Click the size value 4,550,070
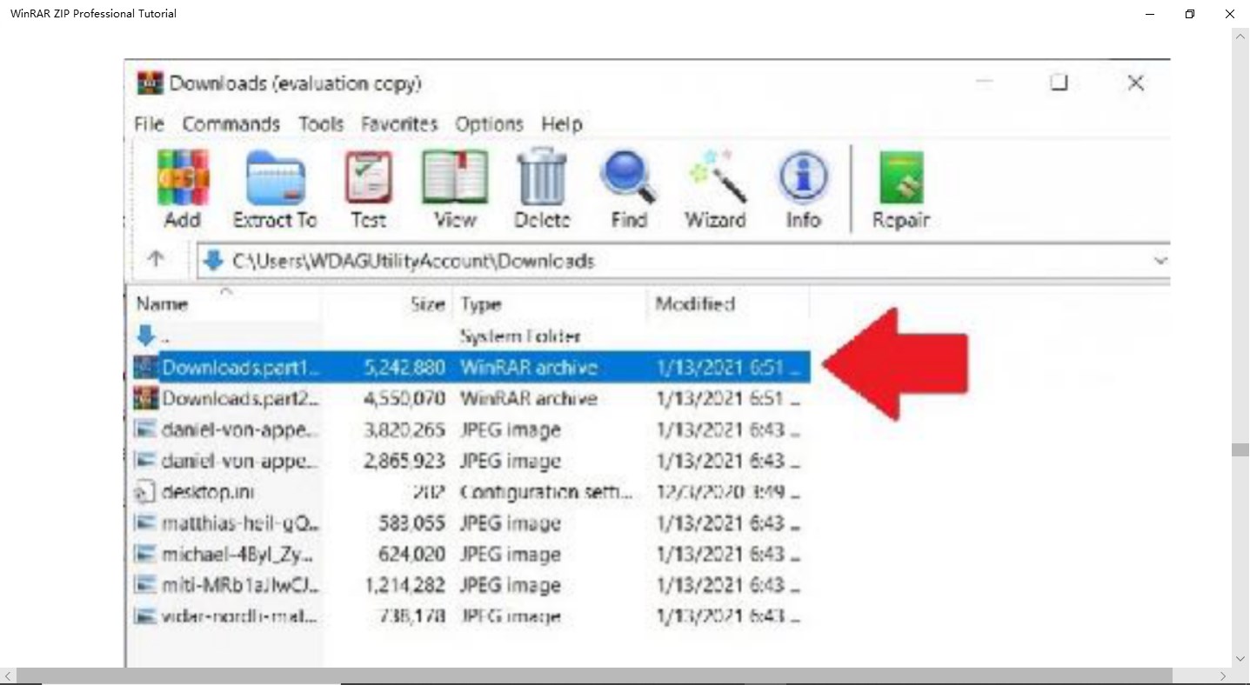This screenshot has width=1250, height=685. [404, 398]
